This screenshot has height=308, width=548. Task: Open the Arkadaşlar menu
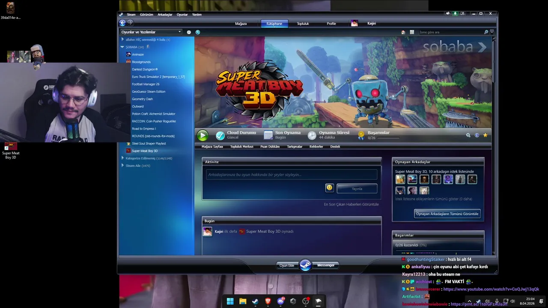(x=165, y=15)
